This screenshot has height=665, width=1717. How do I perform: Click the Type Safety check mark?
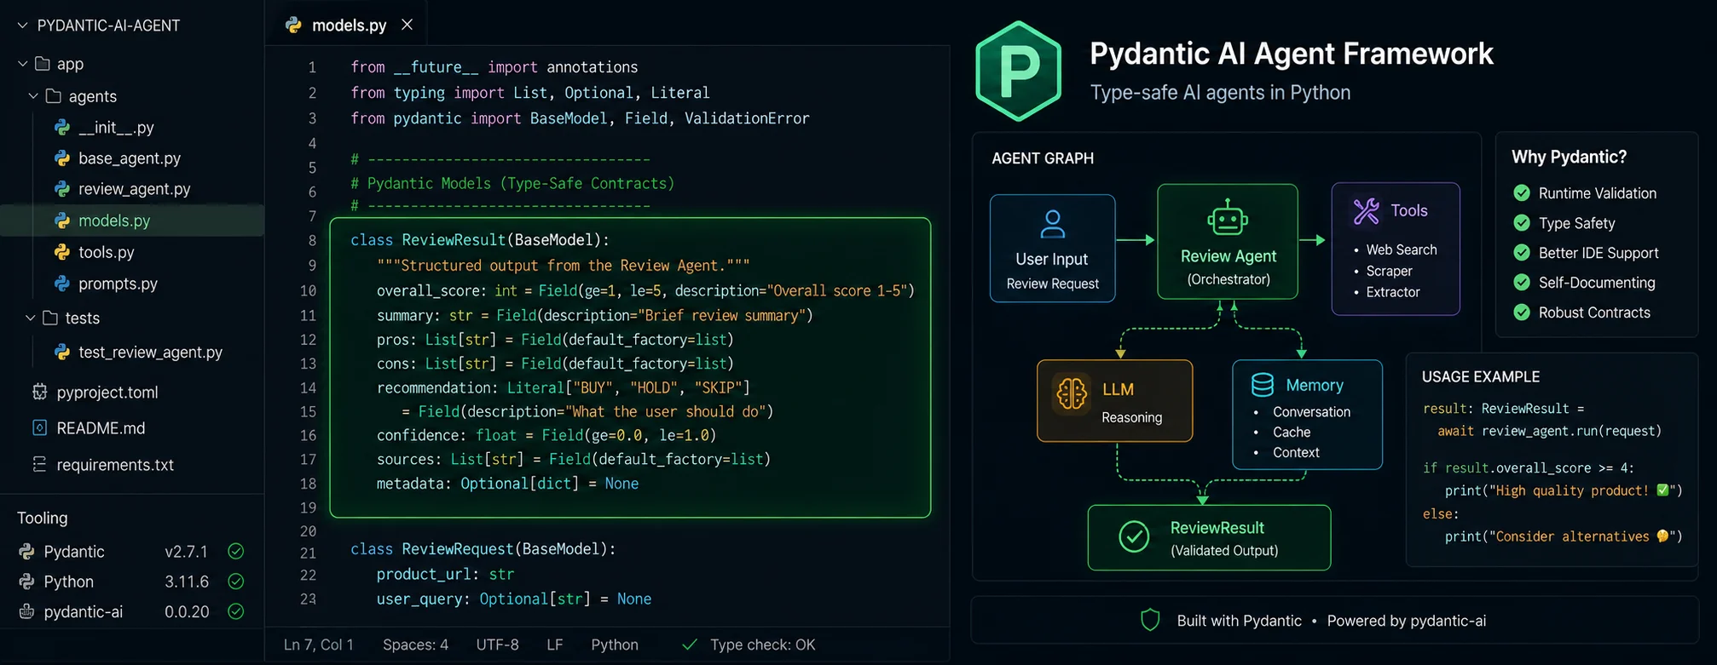click(1522, 223)
